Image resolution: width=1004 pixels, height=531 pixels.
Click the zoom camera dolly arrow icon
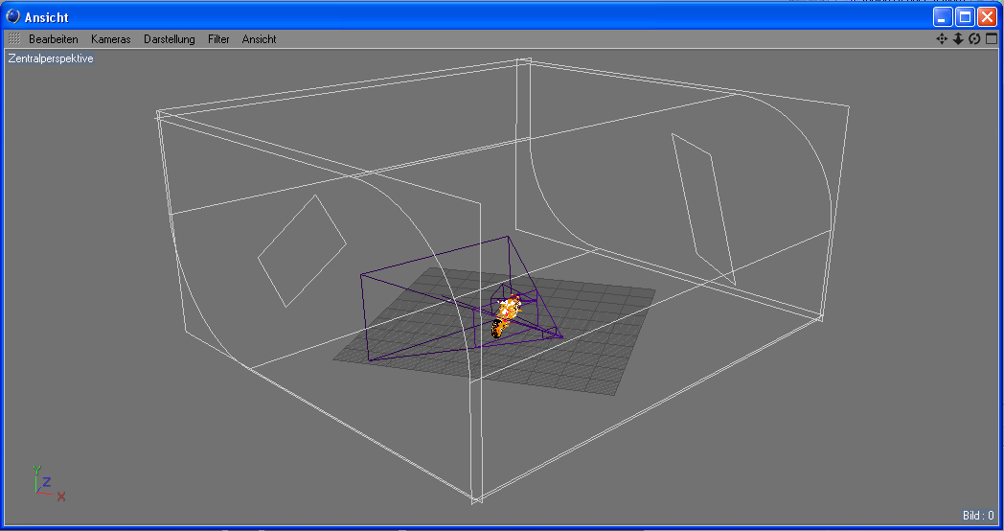tap(958, 39)
